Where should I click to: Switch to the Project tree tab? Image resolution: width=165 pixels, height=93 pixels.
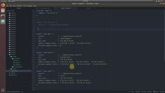coord(19,8)
